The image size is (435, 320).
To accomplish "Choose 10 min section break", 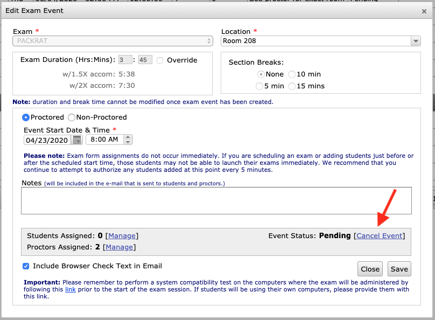I will [292, 74].
